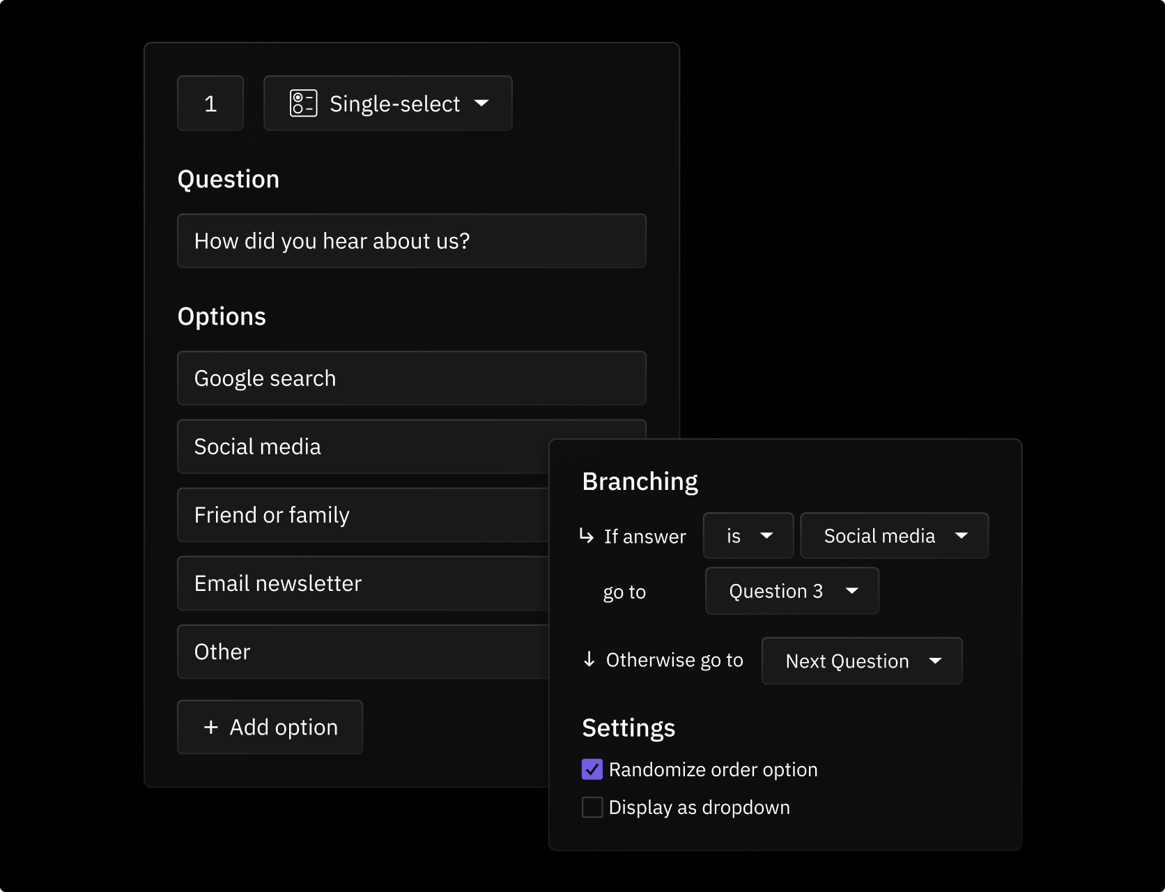Click the 'Otherwise go to' label
Screen dimensions: 1165x892
[x=674, y=660]
